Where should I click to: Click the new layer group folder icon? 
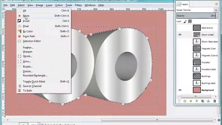pos(185,101)
